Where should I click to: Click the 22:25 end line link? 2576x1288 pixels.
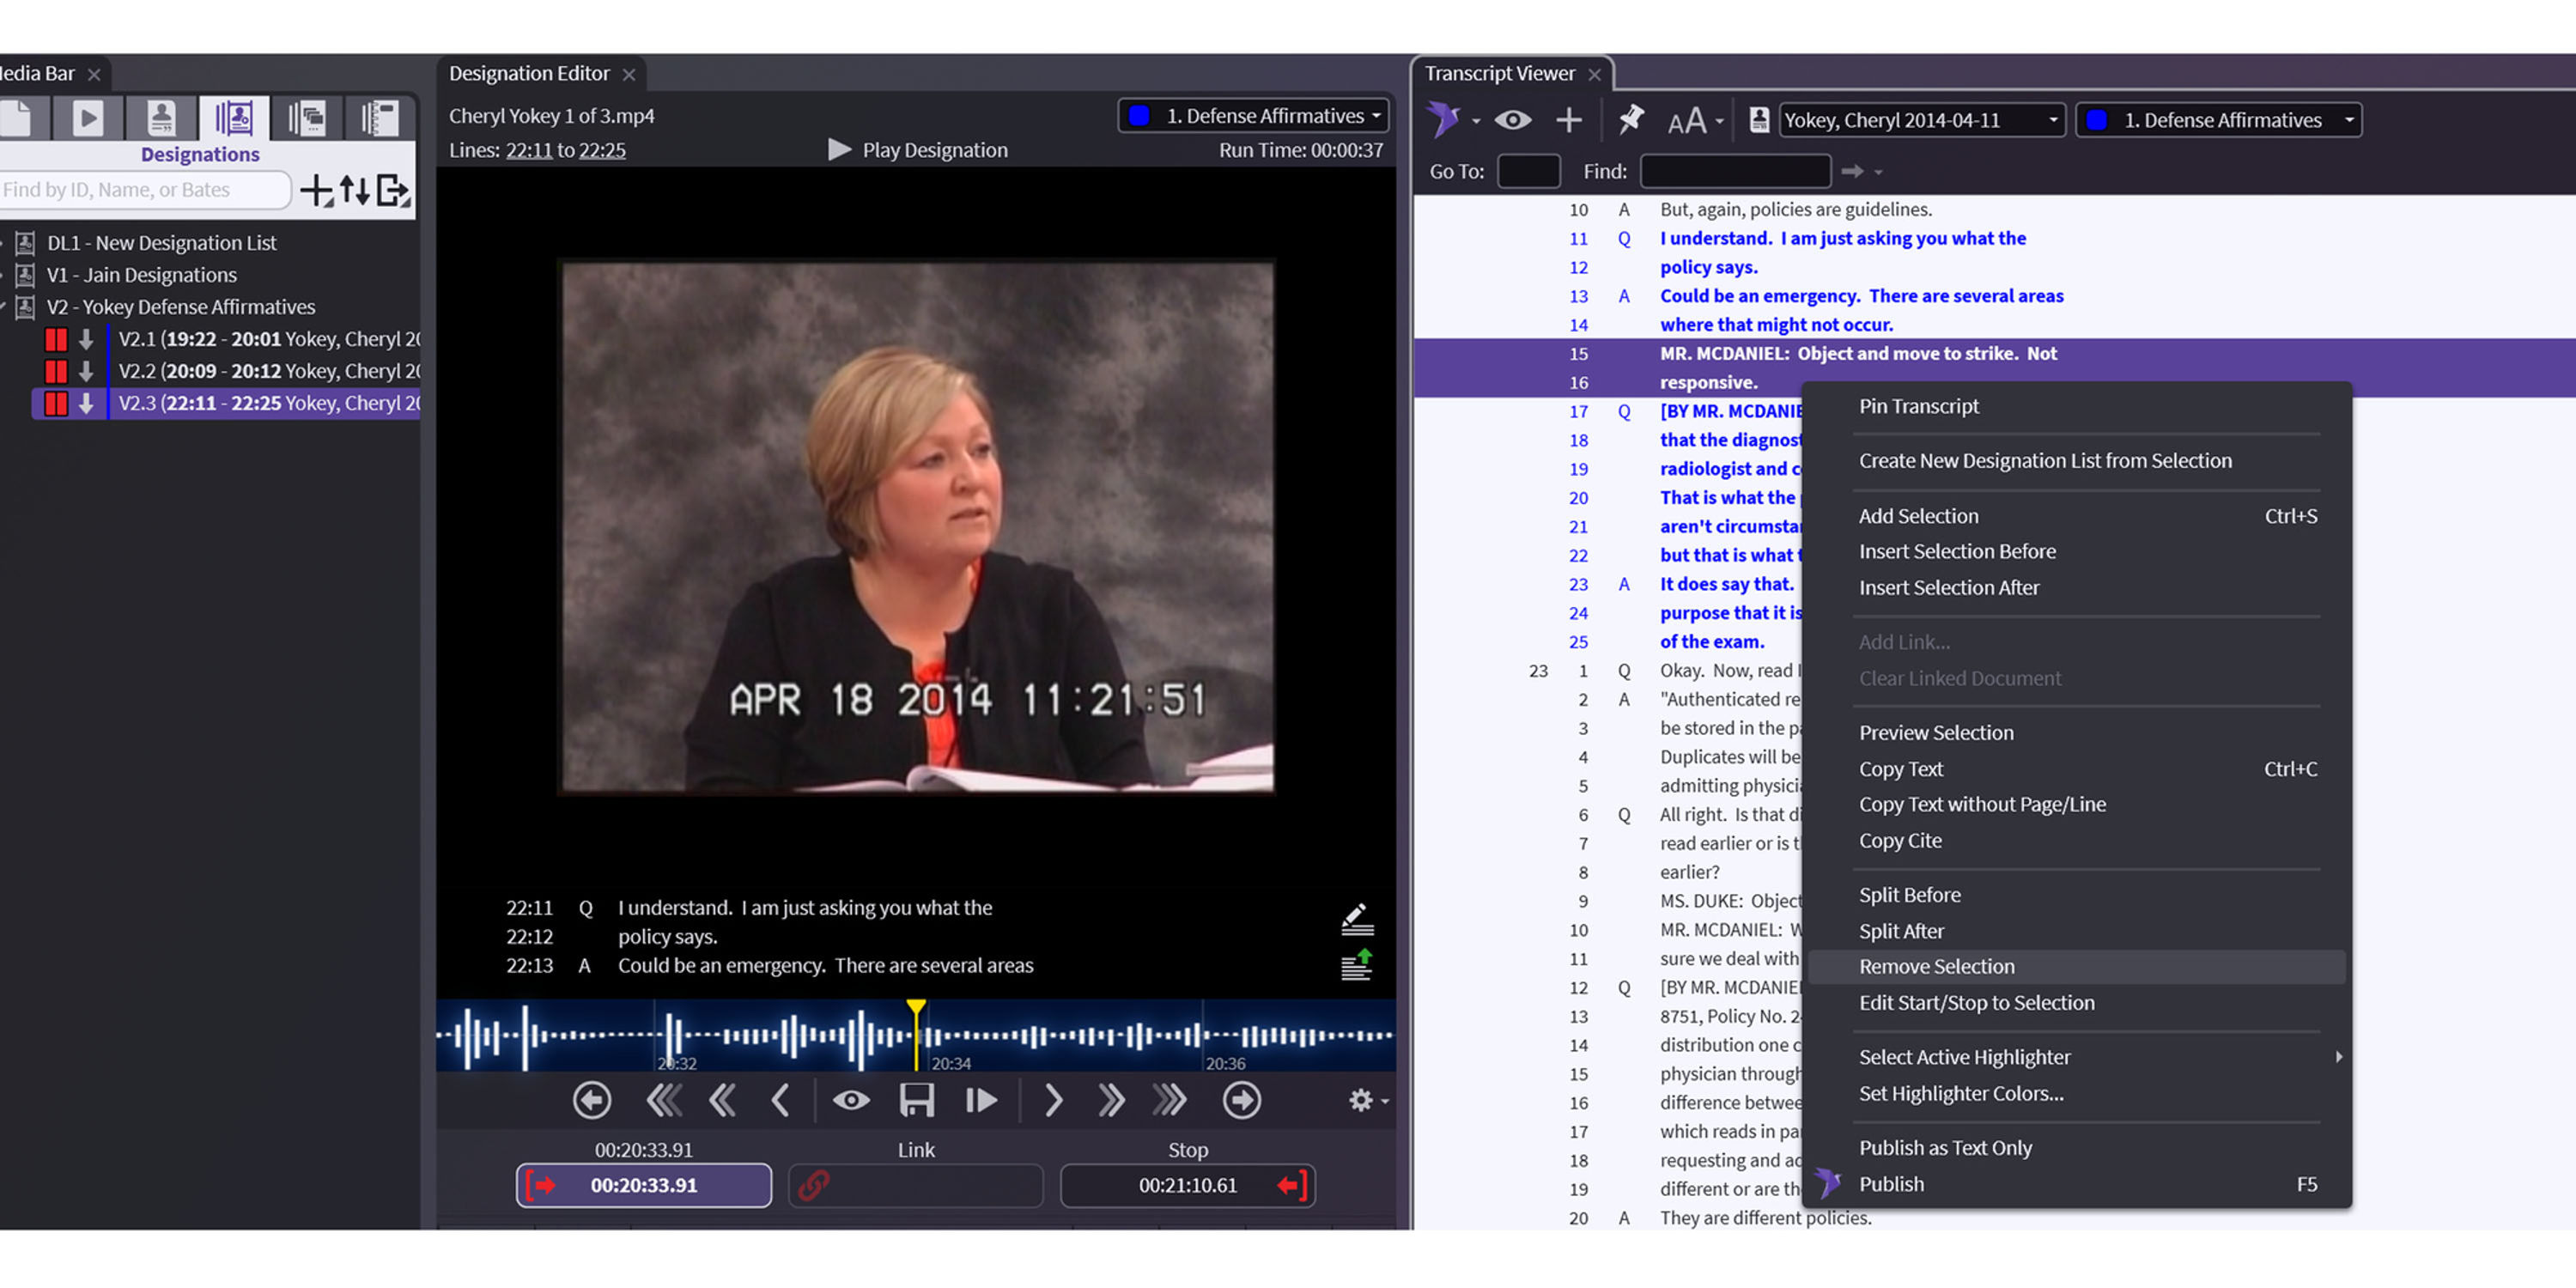602,150
